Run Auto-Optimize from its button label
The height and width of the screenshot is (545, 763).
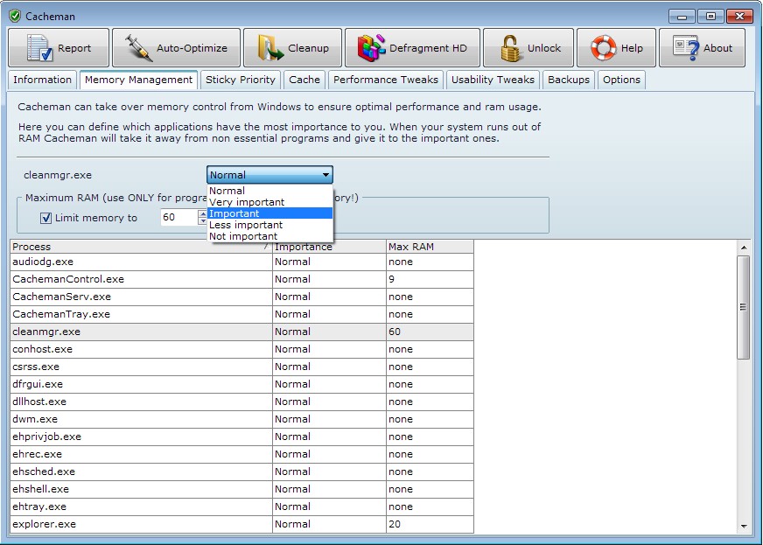[192, 48]
